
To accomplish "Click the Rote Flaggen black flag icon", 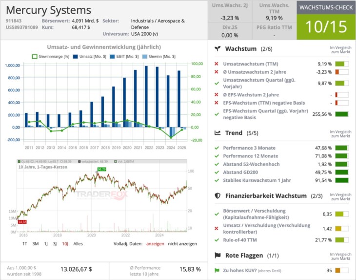I will (x=218, y=256).
